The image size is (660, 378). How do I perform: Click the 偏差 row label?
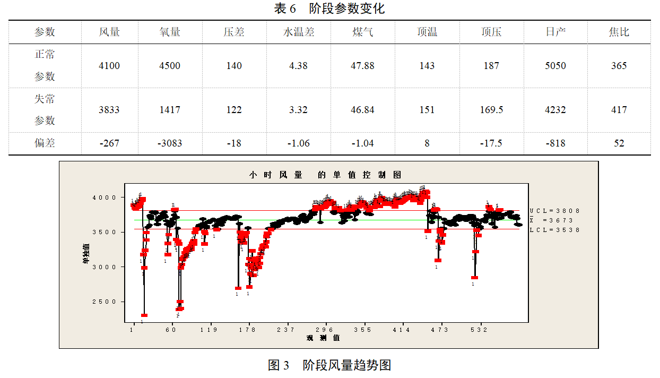45,143
